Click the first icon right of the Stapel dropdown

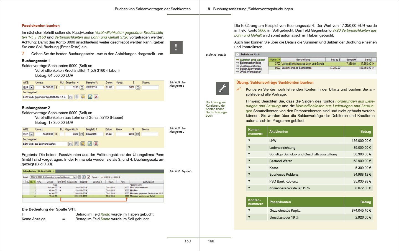pyautogui.click(x=79, y=177)
